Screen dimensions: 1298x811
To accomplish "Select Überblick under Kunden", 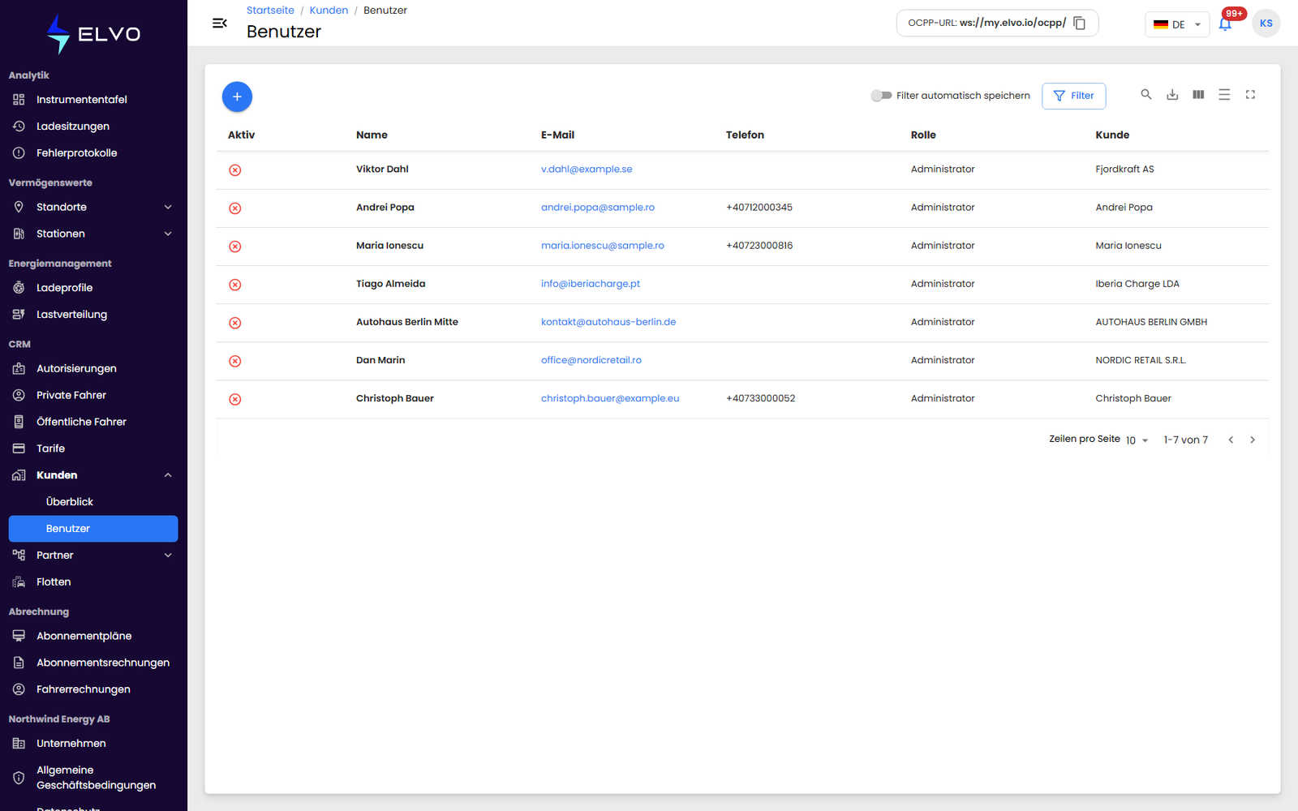I will 93,502.
